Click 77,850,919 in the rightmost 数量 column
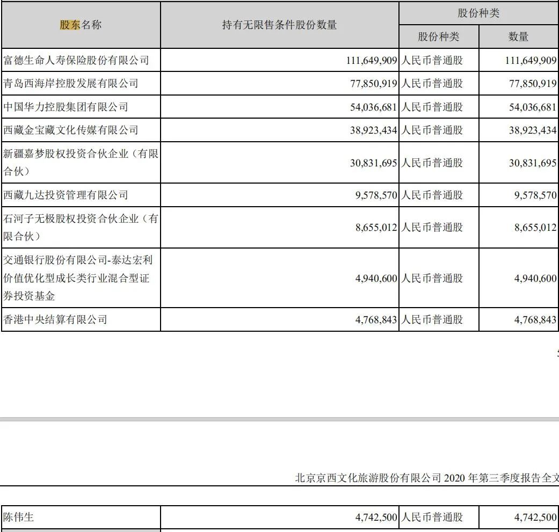559x532 pixels. [533, 84]
